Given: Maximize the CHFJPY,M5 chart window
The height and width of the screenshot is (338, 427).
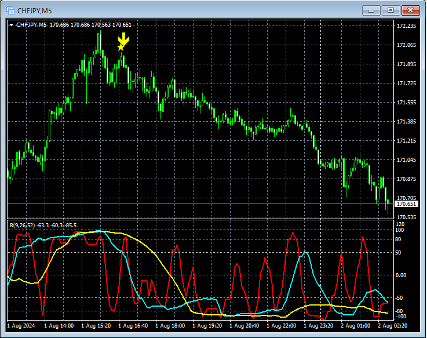Looking at the screenshot, I should click(390, 10).
